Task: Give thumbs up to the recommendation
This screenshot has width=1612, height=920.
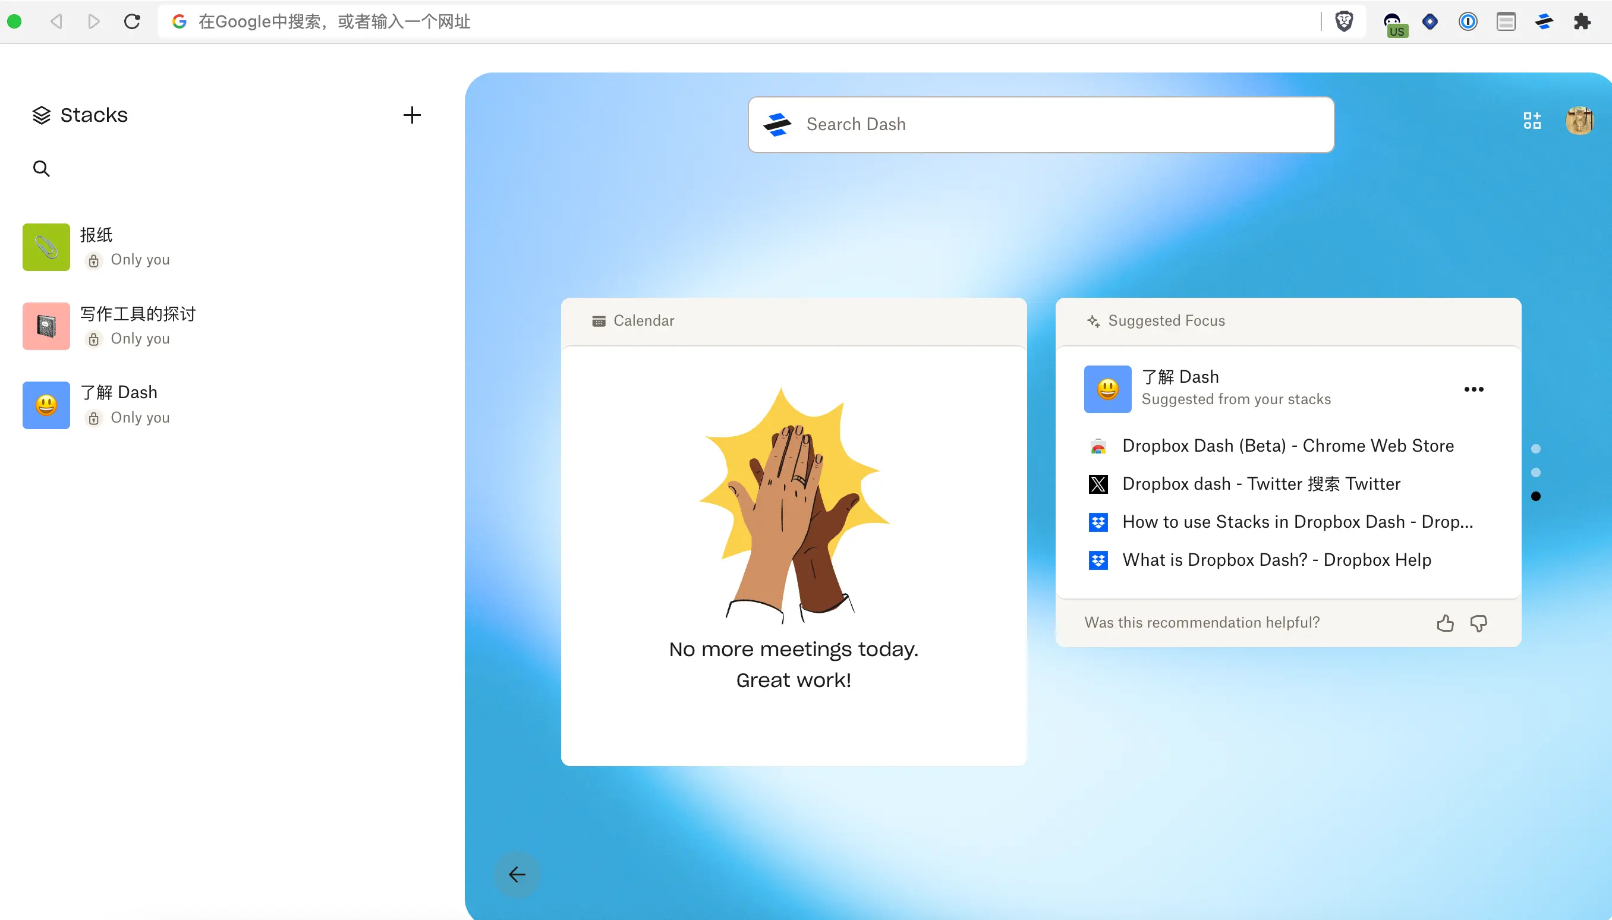Action: coord(1444,623)
